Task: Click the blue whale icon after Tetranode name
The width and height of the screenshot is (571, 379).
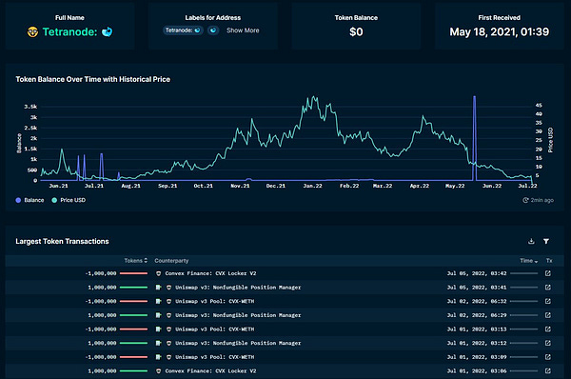Action: (107, 32)
